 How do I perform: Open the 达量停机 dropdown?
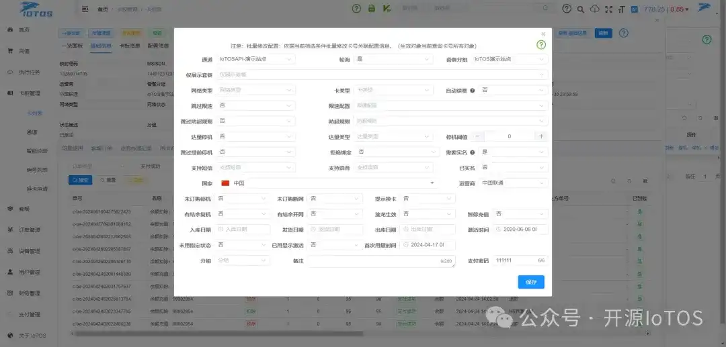coord(255,136)
